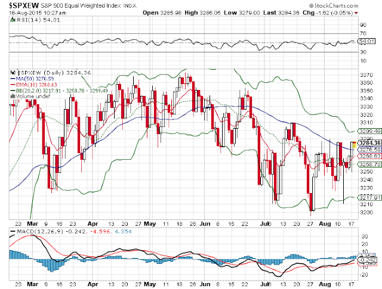
Task: Click the RSI(14) 54.01 legend label
Action: click(x=38, y=20)
